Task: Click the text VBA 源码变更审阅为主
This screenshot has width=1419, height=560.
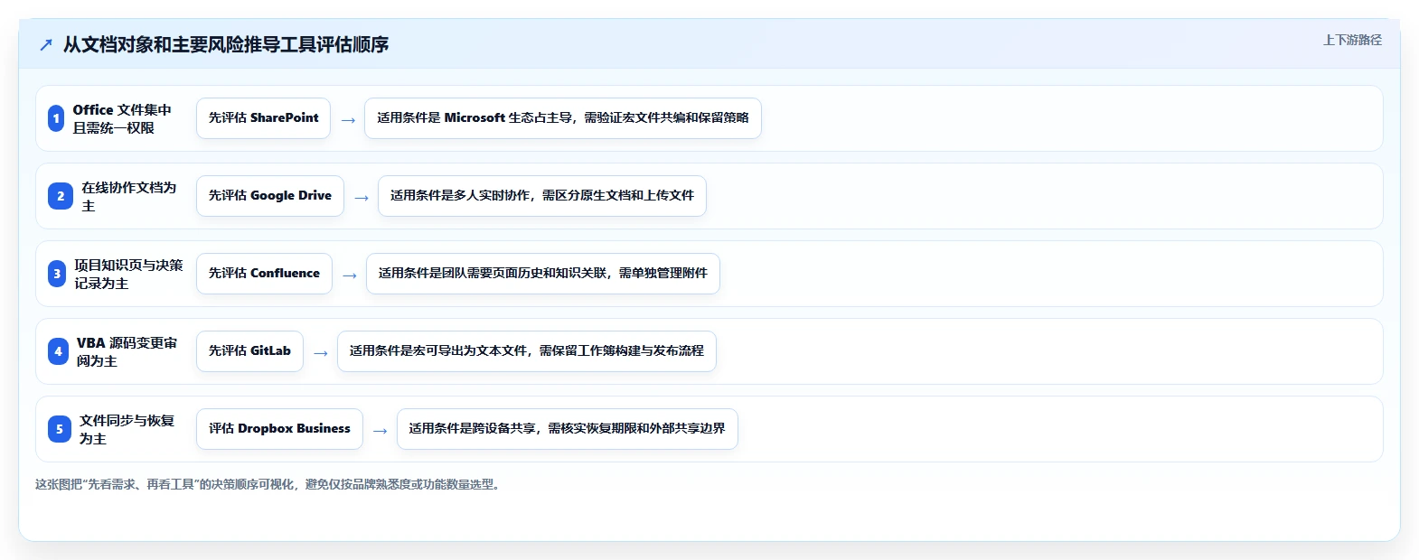Action: click(127, 351)
